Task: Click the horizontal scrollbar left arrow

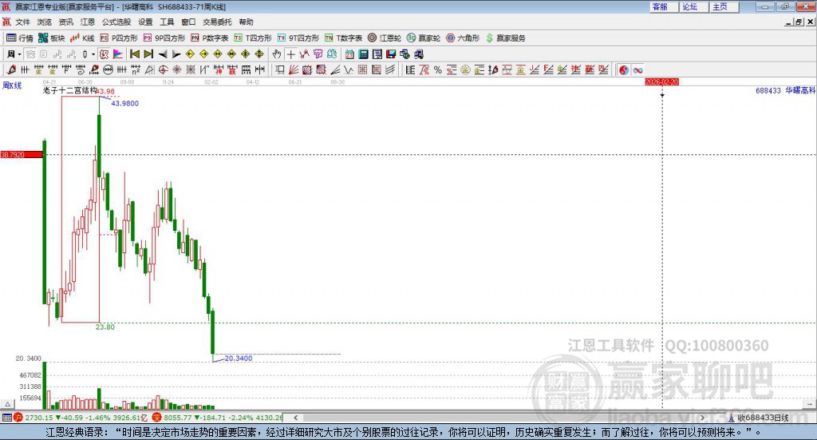Action: point(295,418)
